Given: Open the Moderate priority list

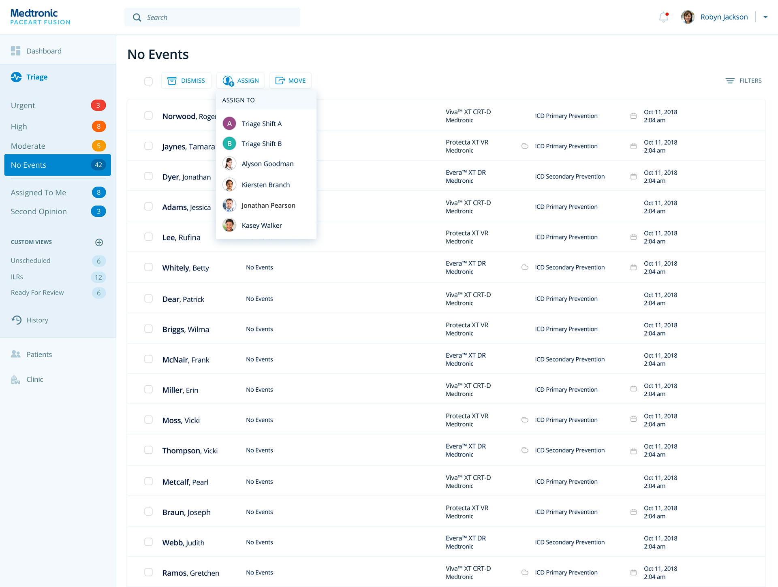Looking at the screenshot, I should 58,146.
